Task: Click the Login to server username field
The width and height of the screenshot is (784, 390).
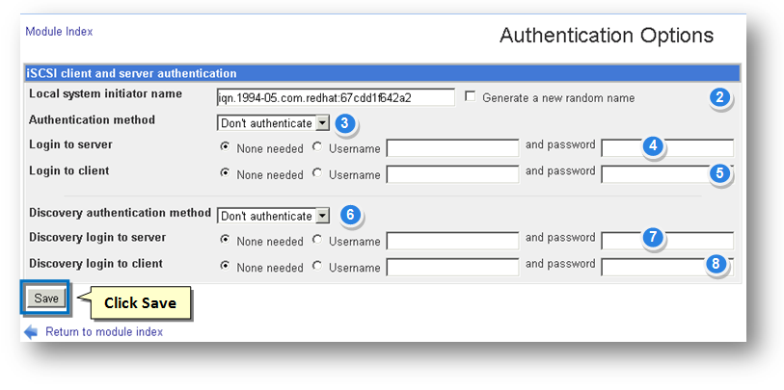Action: click(x=452, y=147)
